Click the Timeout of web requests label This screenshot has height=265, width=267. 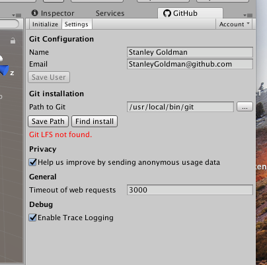(x=73, y=190)
